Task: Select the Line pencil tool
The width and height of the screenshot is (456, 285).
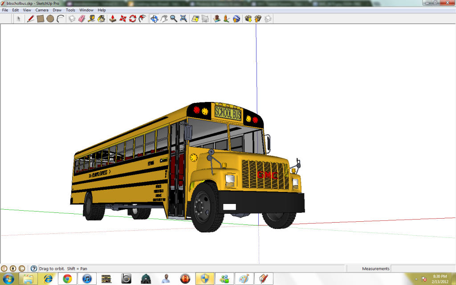Action: (31, 19)
